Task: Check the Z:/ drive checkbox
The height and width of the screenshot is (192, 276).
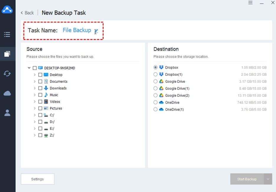Action: 40,135
